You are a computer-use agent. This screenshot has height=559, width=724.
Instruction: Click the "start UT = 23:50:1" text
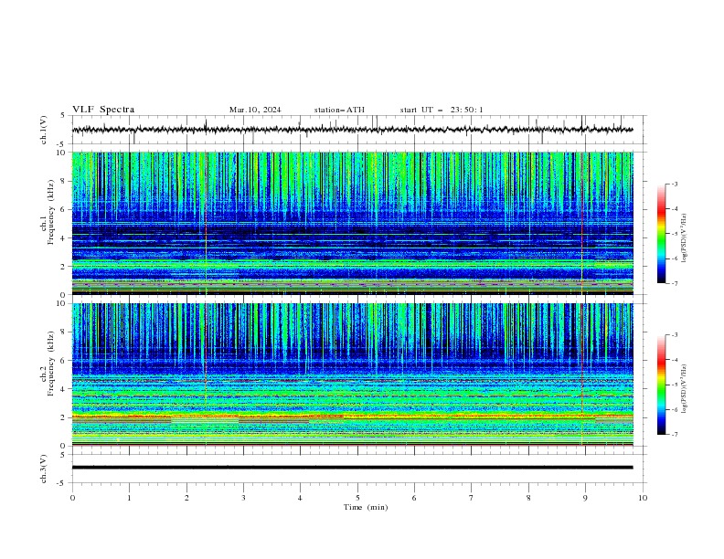tap(442, 110)
